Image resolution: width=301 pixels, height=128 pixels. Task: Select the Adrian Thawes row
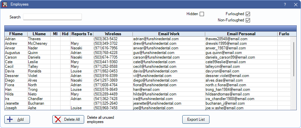147,39
